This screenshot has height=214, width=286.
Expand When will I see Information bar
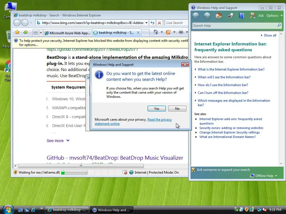[x=224, y=77]
